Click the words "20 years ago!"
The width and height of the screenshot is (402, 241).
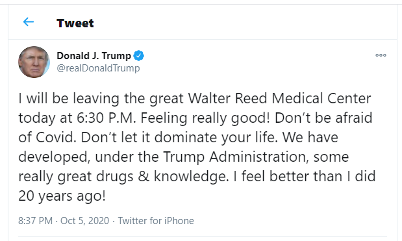(x=62, y=196)
